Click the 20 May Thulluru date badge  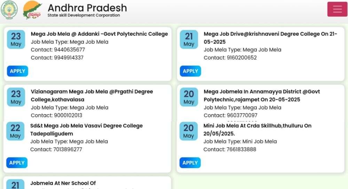click(x=188, y=131)
